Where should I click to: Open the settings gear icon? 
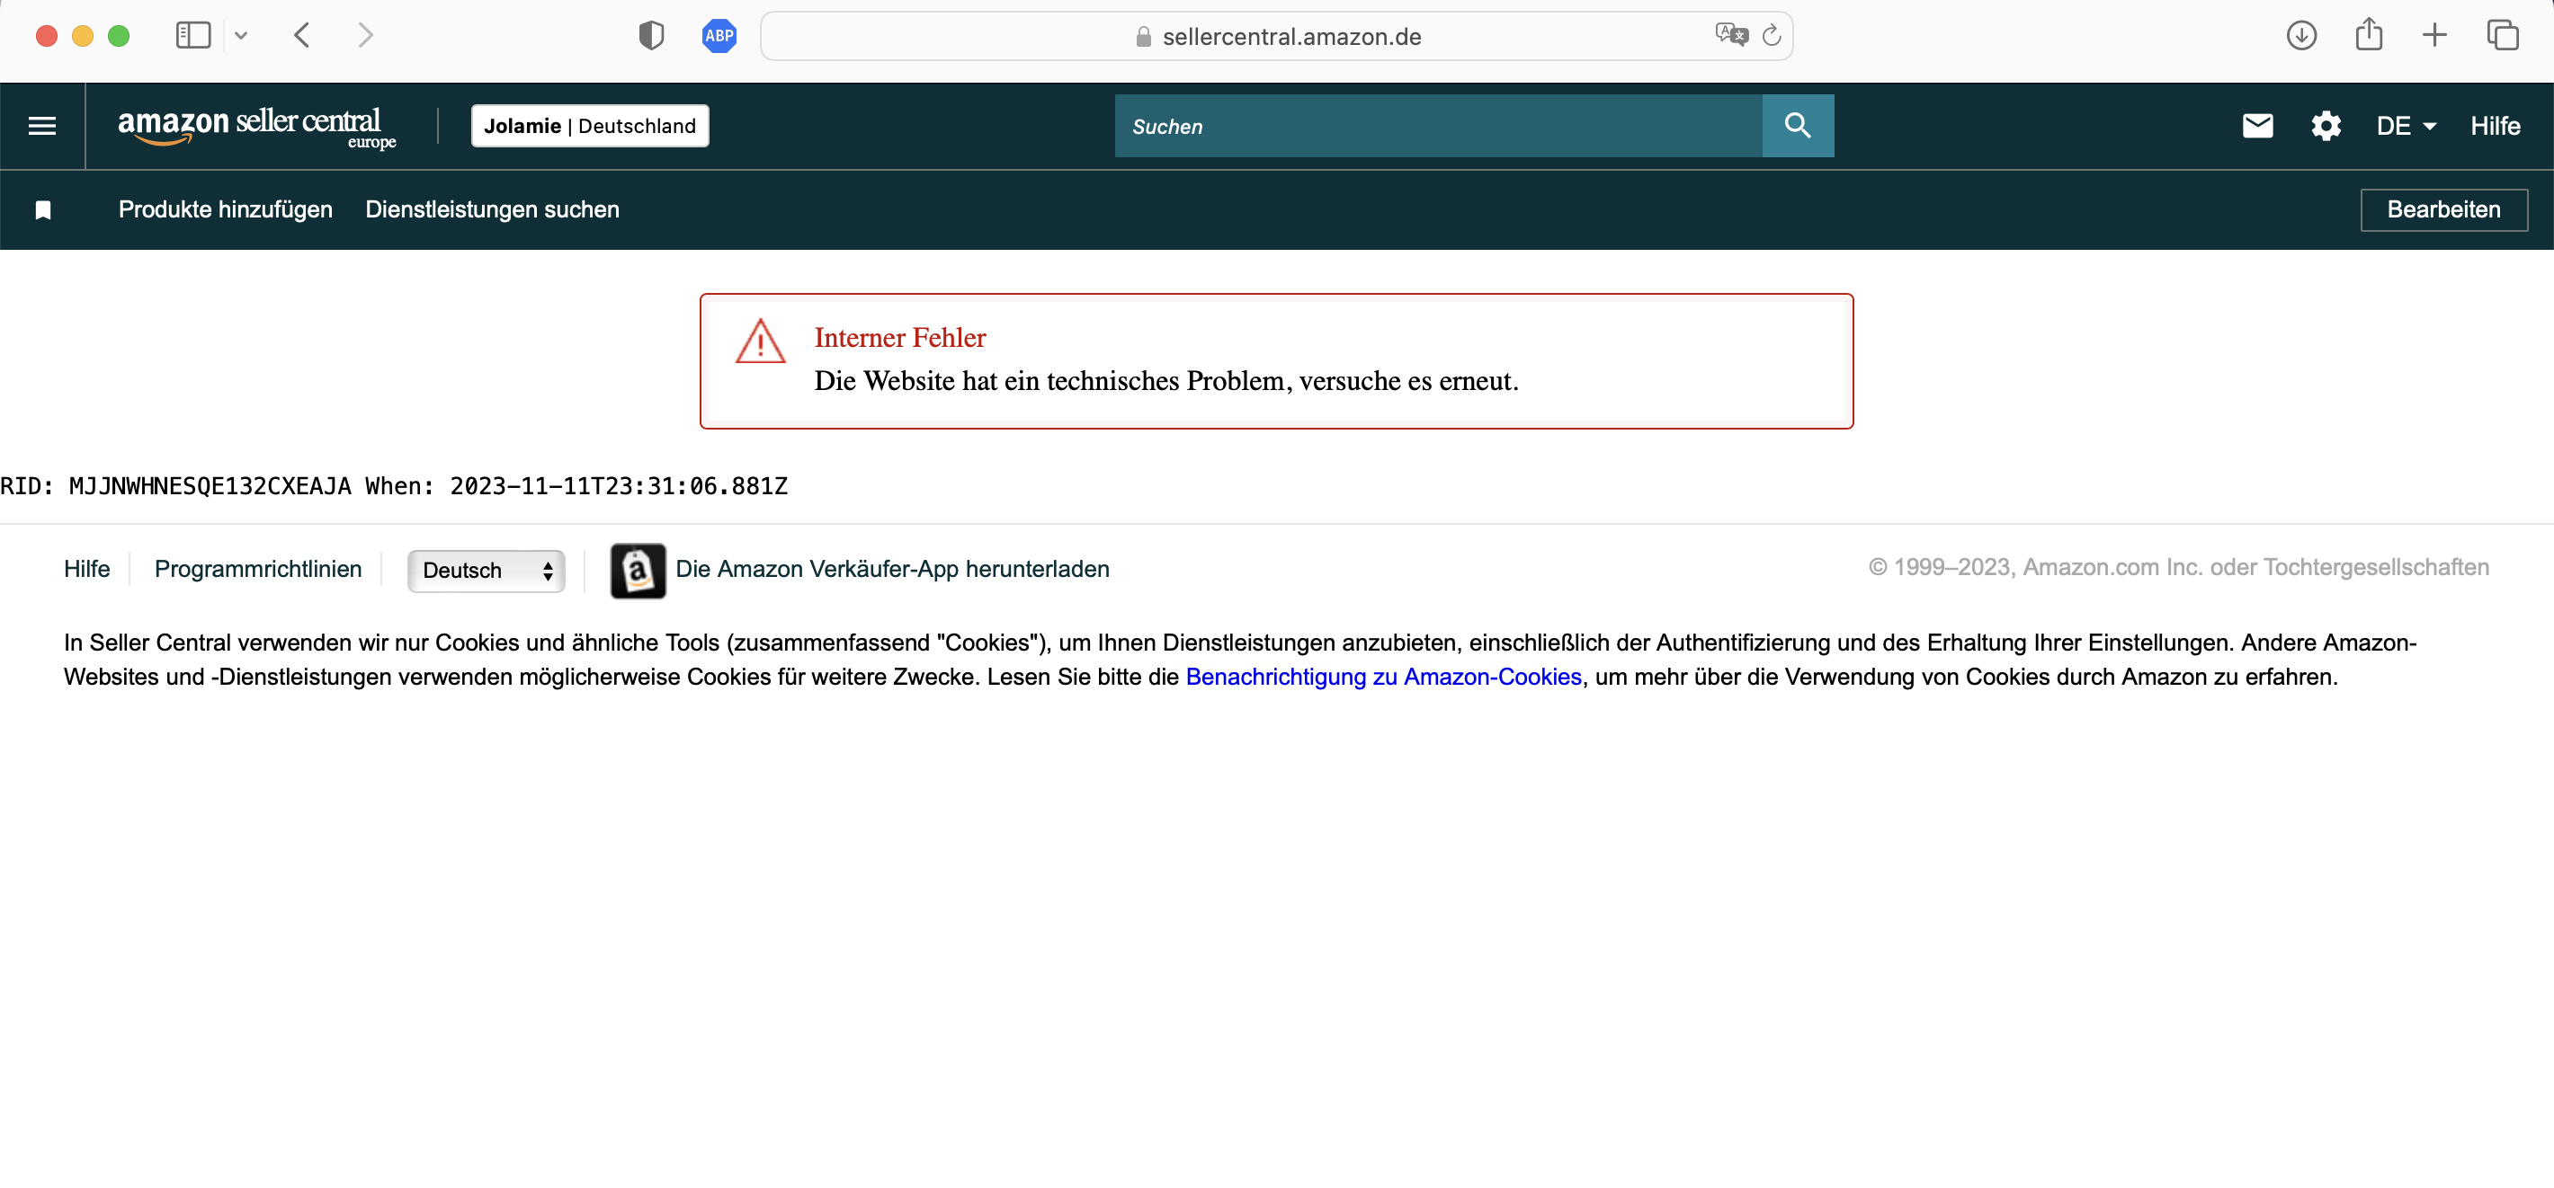click(x=2326, y=126)
